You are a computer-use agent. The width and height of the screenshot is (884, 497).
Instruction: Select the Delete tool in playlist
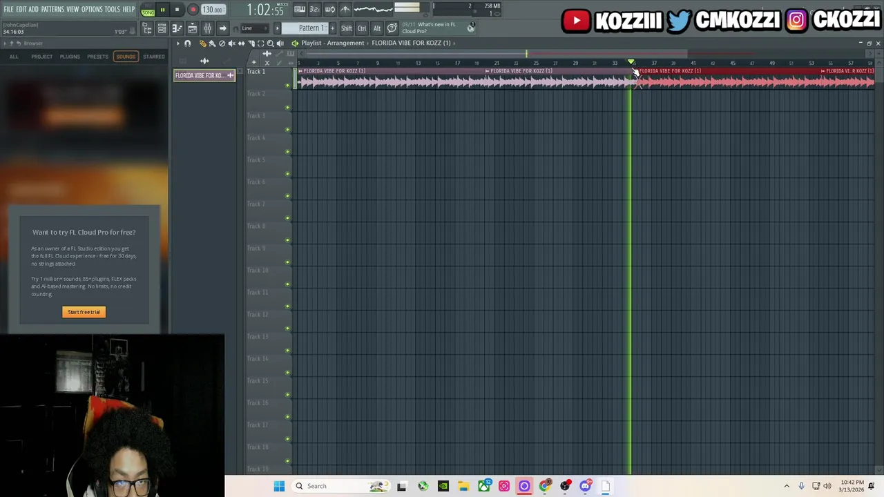pos(222,43)
